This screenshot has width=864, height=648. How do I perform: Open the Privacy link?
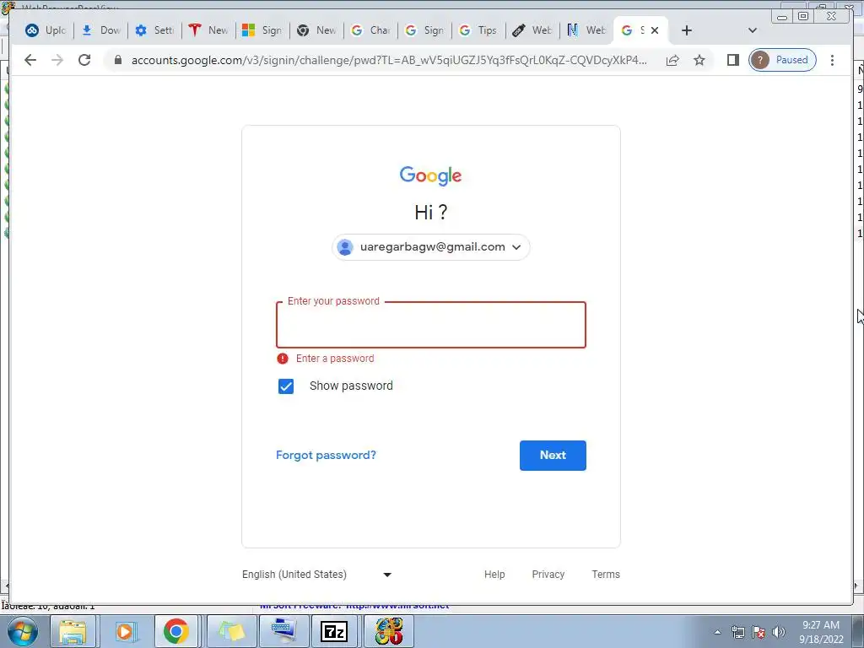pos(548,574)
